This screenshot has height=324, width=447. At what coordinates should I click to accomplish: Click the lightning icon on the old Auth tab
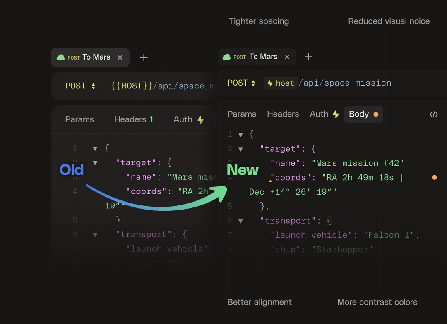point(200,119)
